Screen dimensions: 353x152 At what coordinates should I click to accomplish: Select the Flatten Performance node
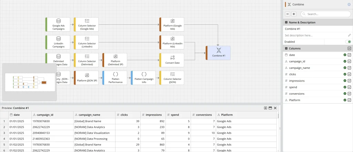115,78
